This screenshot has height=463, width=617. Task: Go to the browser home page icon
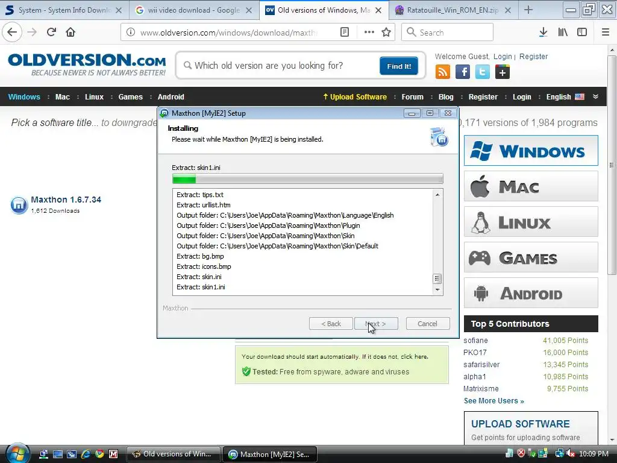click(70, 33)
